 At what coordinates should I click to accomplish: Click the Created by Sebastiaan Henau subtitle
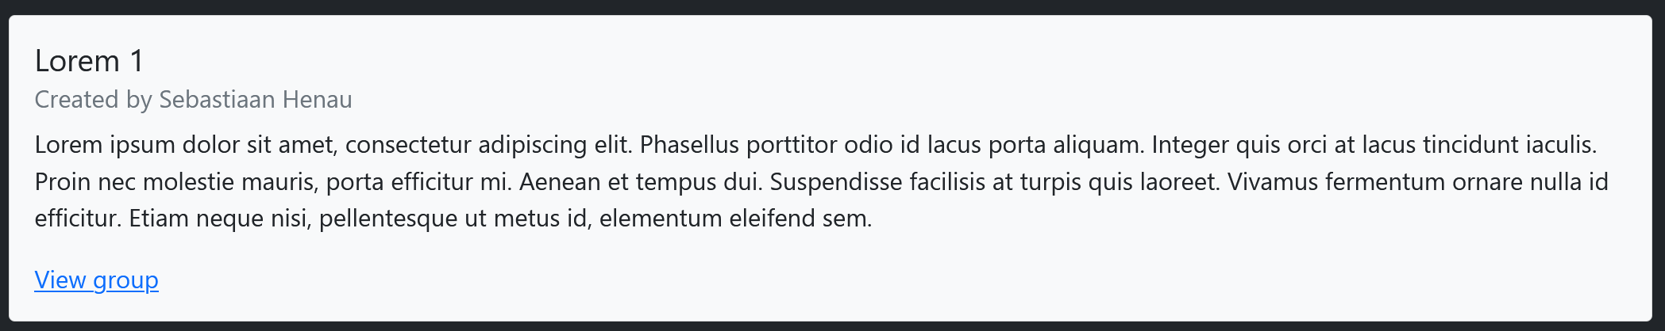[193, 100]
